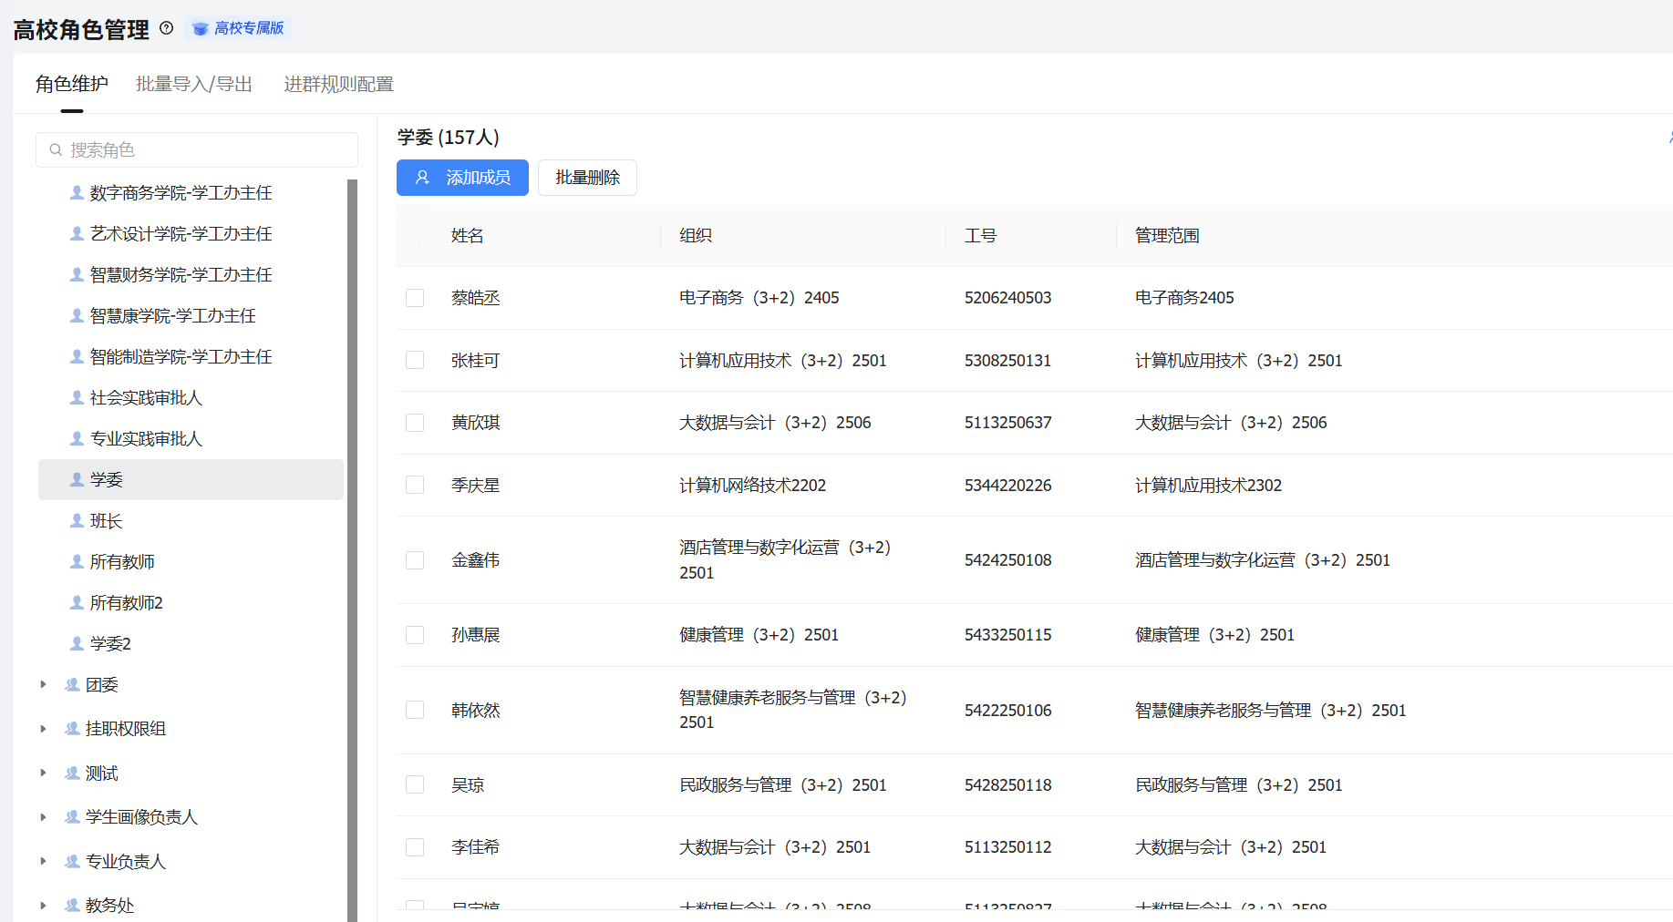Expand the 专业负责人 tree node
Image resolution: width=1673 pixels, height=922 pixels.
(43, 861)
